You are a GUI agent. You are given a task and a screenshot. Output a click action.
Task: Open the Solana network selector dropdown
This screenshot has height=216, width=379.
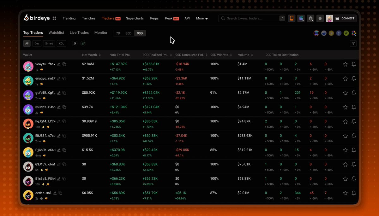tap(301, 18)
